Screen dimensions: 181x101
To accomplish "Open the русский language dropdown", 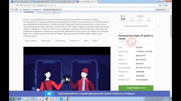I will [x=37, y=10].
